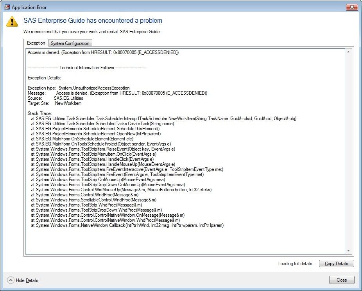The height and width of the screenshot is (291, 362).
Task: Click the SAS application icon in title bar
Action: (x=6, y=7)
